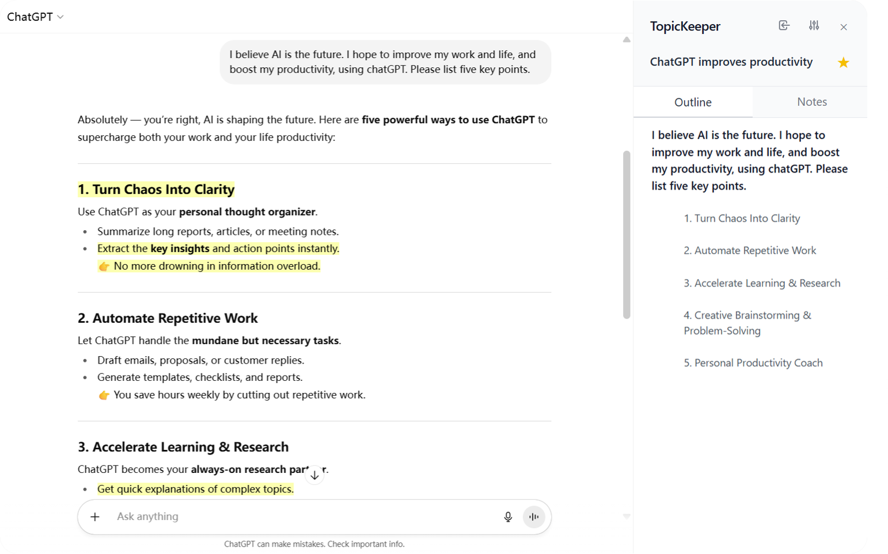Click the chat scrollbar thumb
This screenshot has width=888, height=554.
pos(627,235)
